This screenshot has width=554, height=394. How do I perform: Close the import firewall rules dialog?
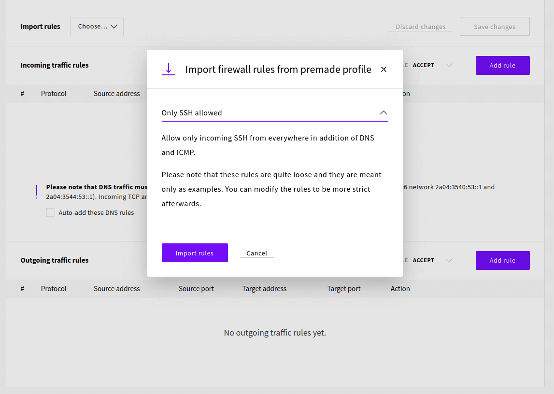point(384,70)
